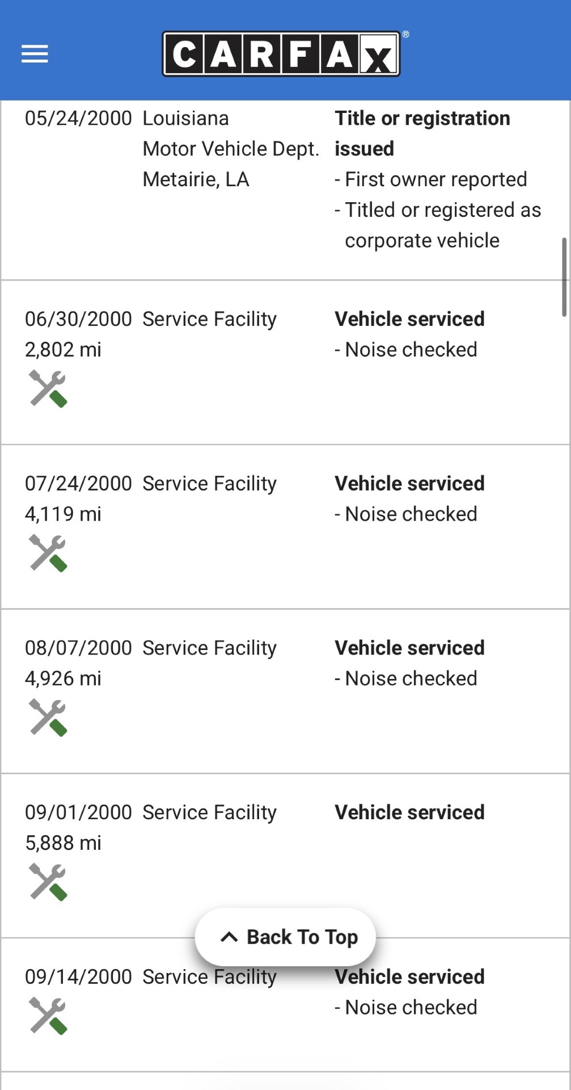Click service wrench icon for 08/07/2000 entry
Screen dimensions: 571x1090
48,718
